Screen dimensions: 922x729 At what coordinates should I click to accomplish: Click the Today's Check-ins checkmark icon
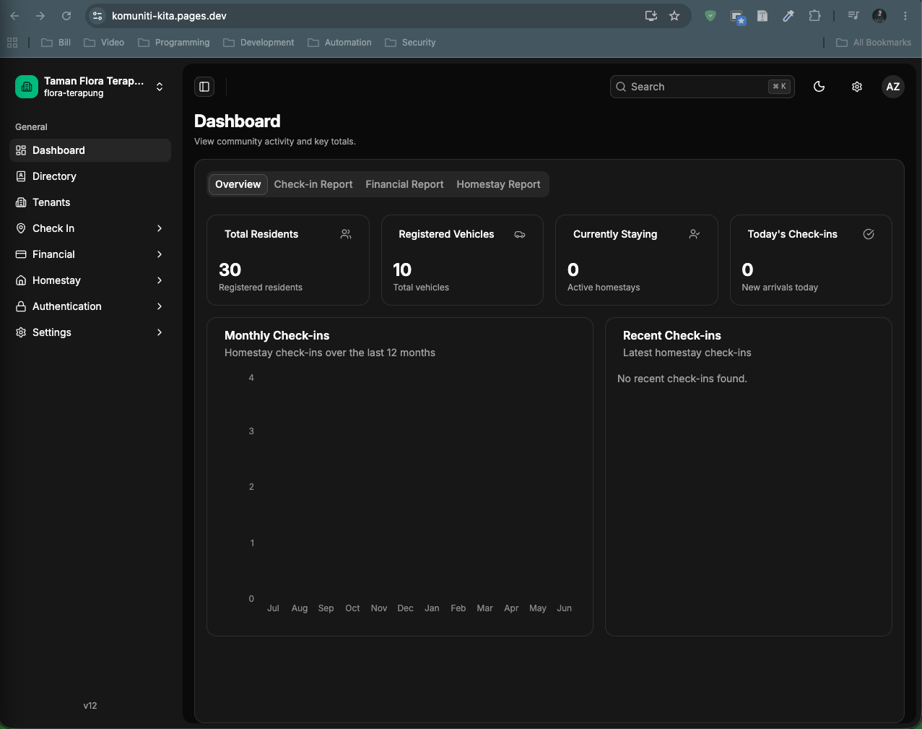click(x=869, y=234)
